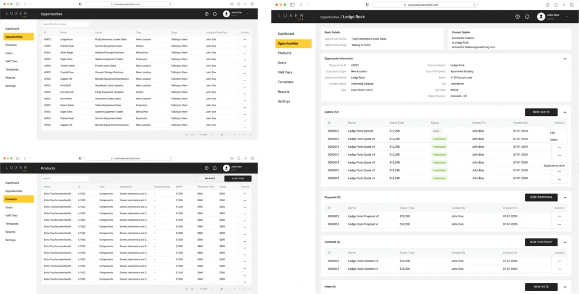The image size is (579, 294).
Task: Open help icon in Ledge Rock window
Action: tap(517, 17)
